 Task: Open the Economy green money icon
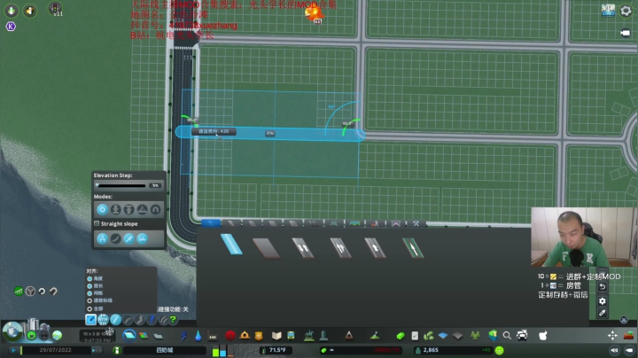[401, 336]
